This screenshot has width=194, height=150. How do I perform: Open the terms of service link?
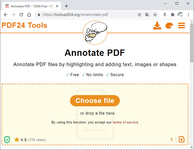tap(125, 122)
